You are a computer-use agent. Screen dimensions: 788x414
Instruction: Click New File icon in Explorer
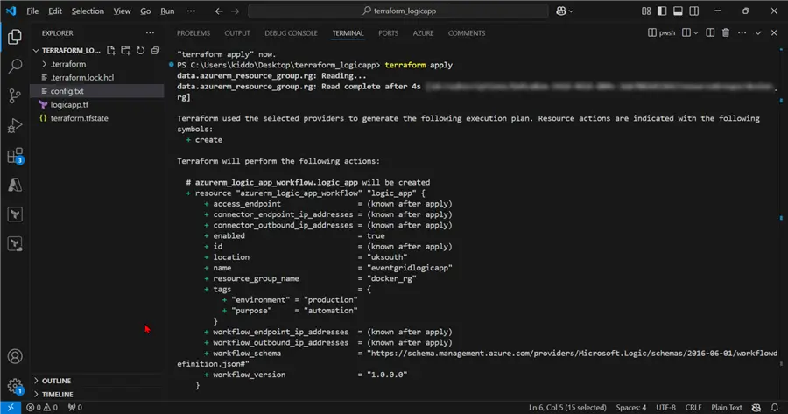click(x=111, y=50)
